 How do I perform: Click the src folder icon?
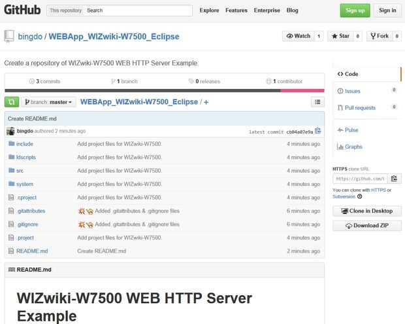11,170
